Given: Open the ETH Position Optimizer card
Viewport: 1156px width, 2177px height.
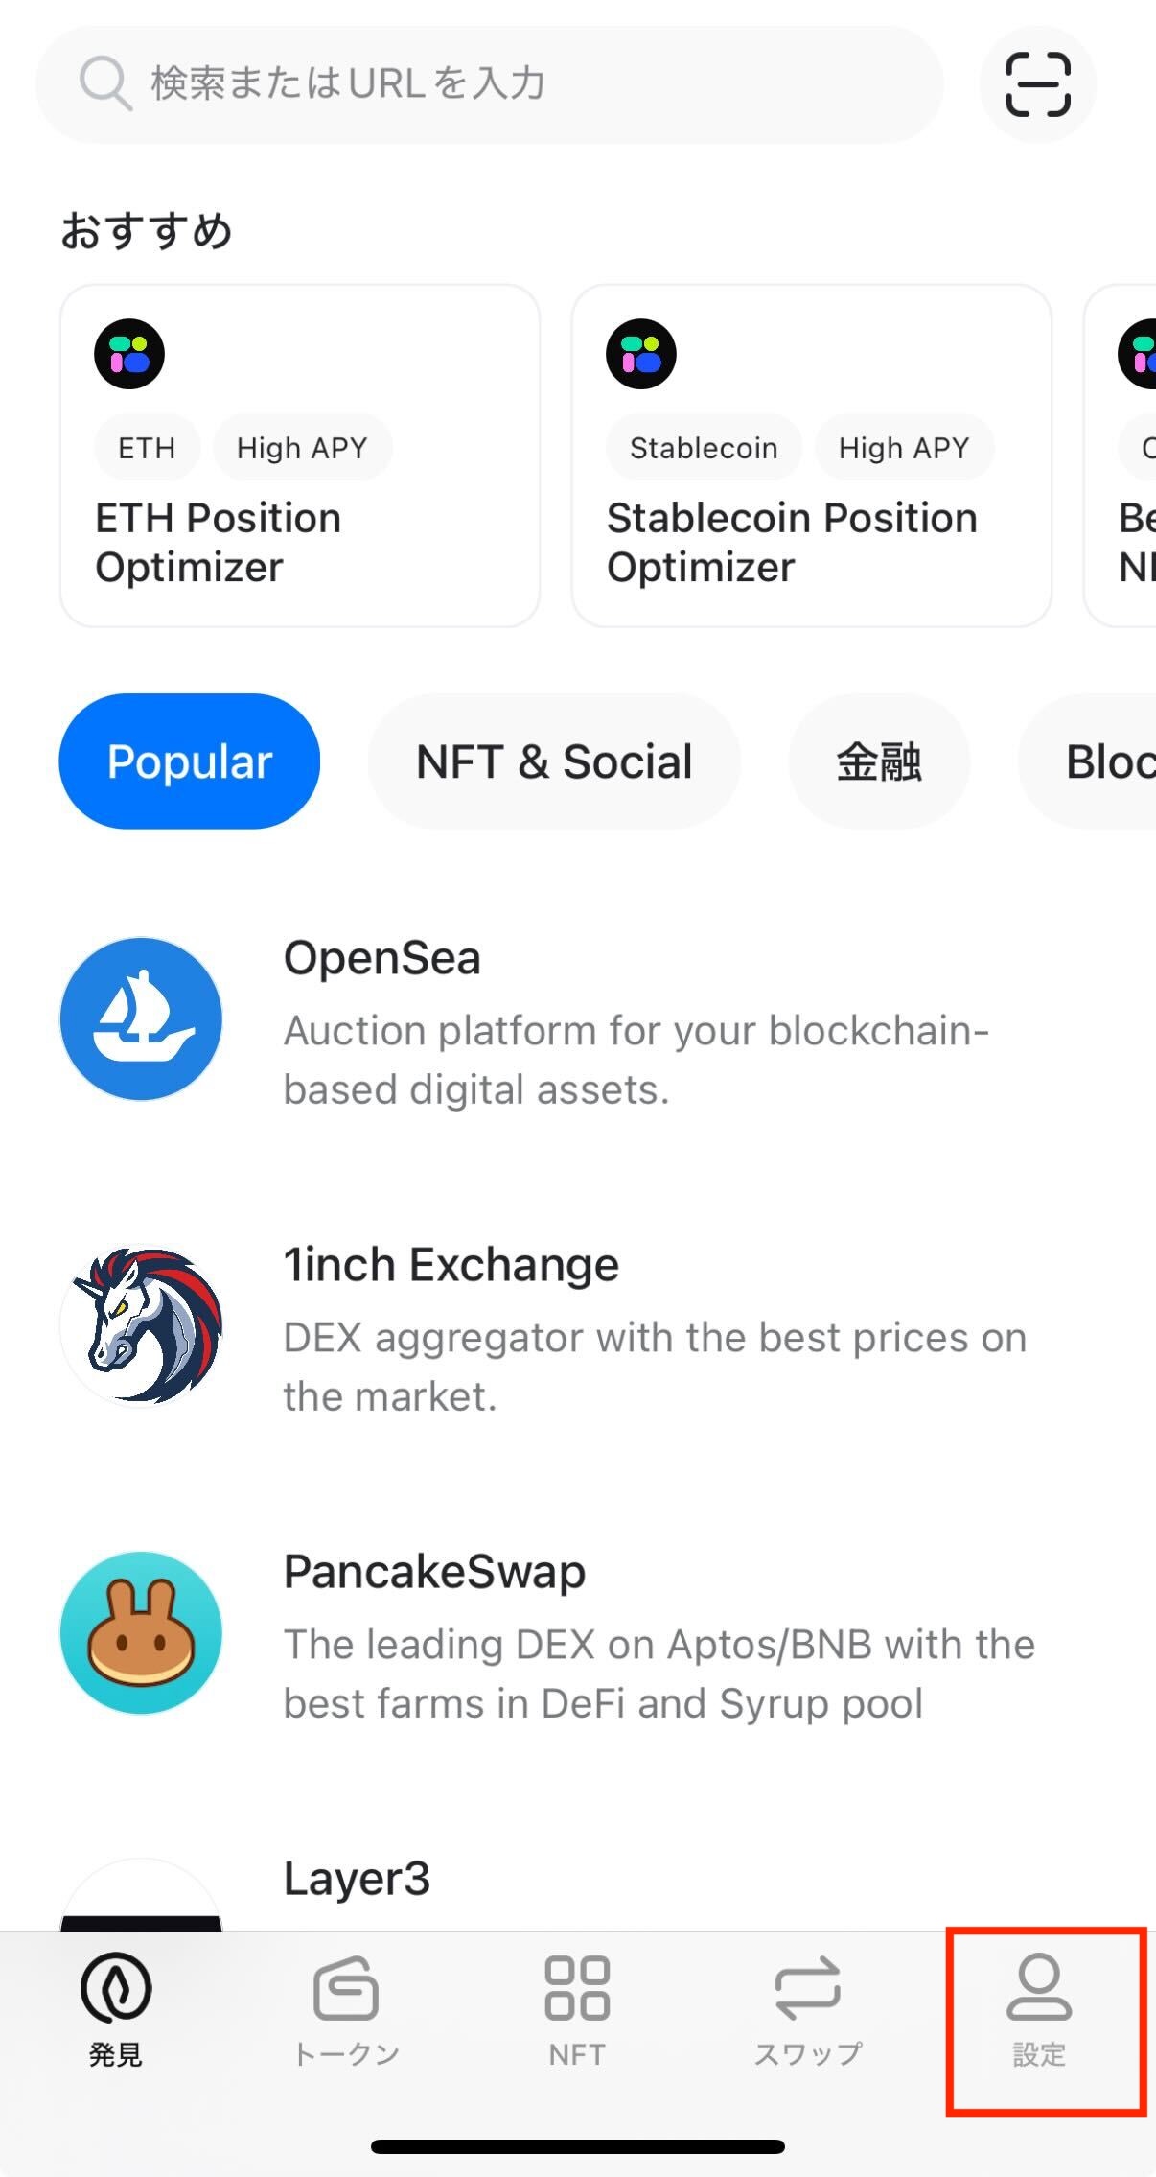Looking at the screenshot, I should [x=300, y=456].
